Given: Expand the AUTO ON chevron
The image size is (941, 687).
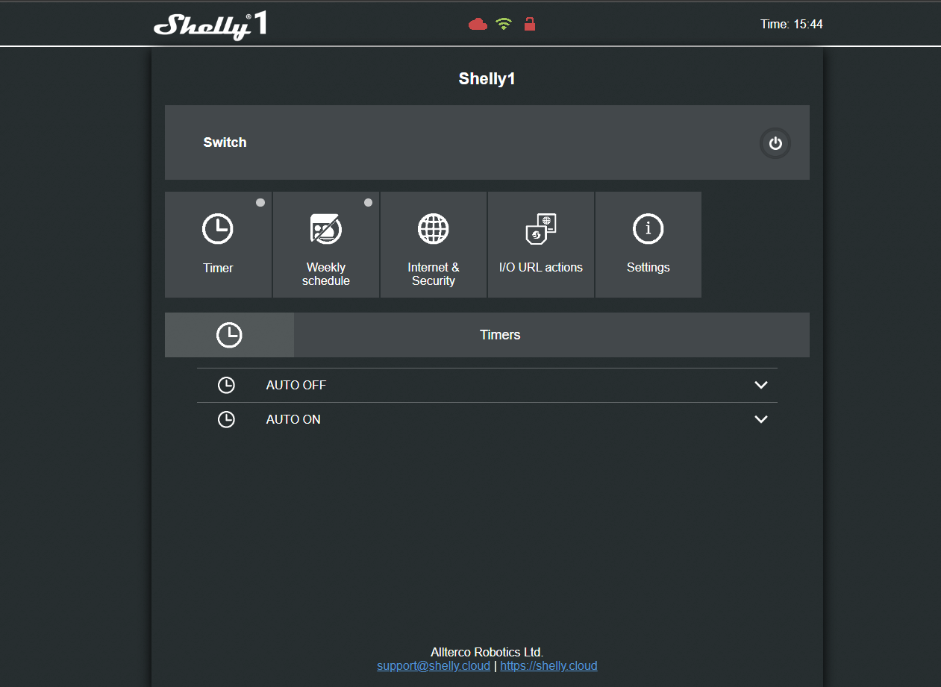Looking at the screenshot, I should click(x=761, y=419).
